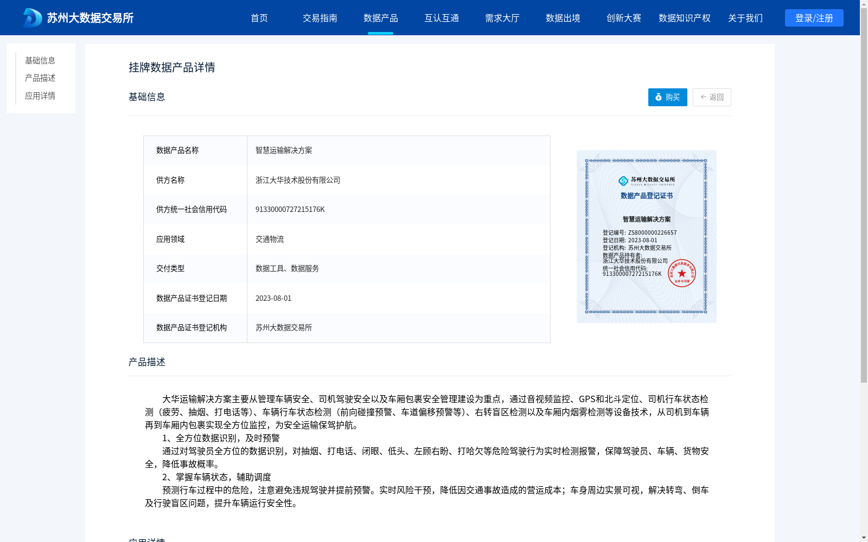Click the vertical page scrollbar thumb
868x542 pixels.
(864, 196)
